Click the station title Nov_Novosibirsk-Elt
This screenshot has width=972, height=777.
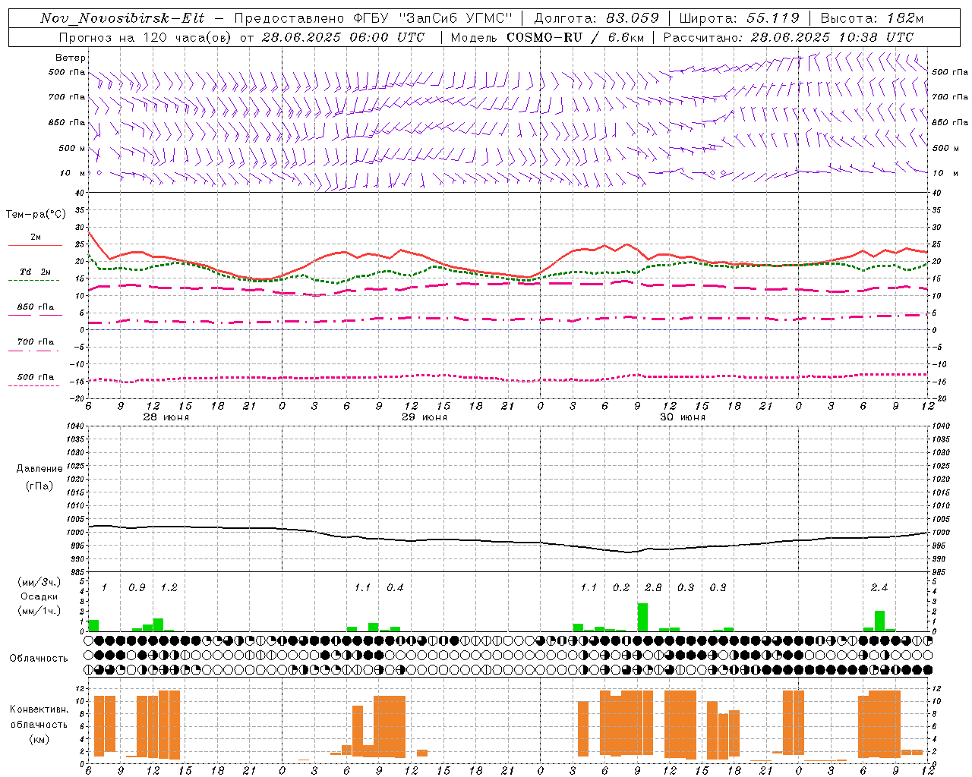tap(122, 18)
